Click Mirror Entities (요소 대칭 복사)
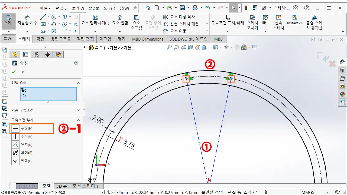This screenshot has width=347, height=195. pos(179,17)
